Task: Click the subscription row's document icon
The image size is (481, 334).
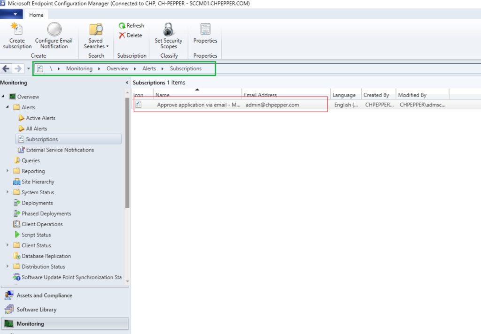Action: (139, 105)
